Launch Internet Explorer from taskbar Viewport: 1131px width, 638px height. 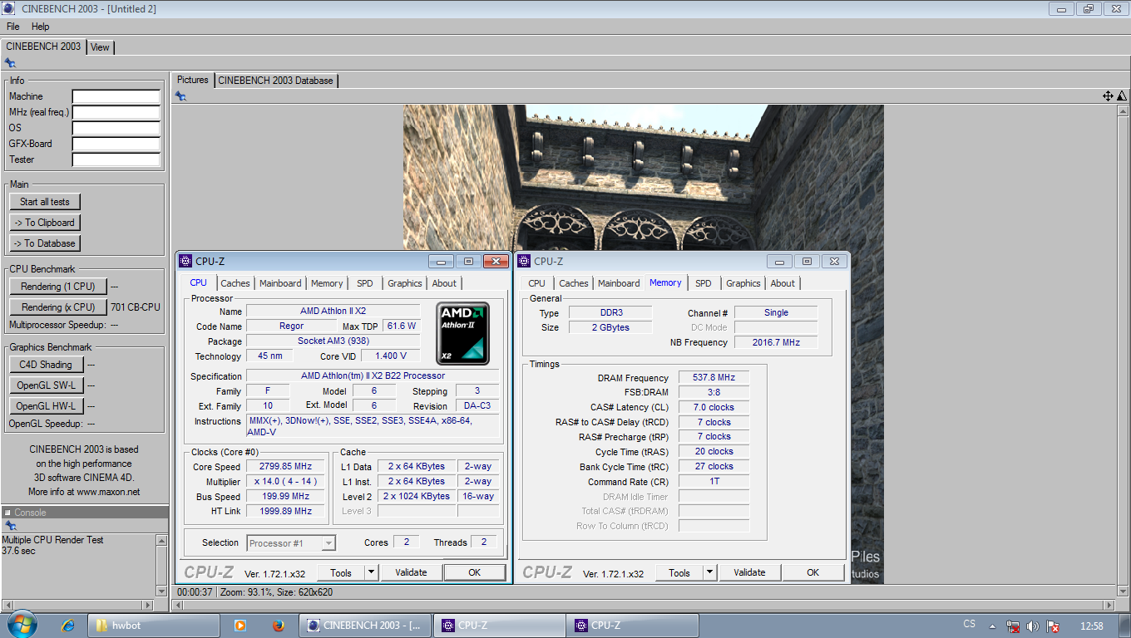coord(69,625)
